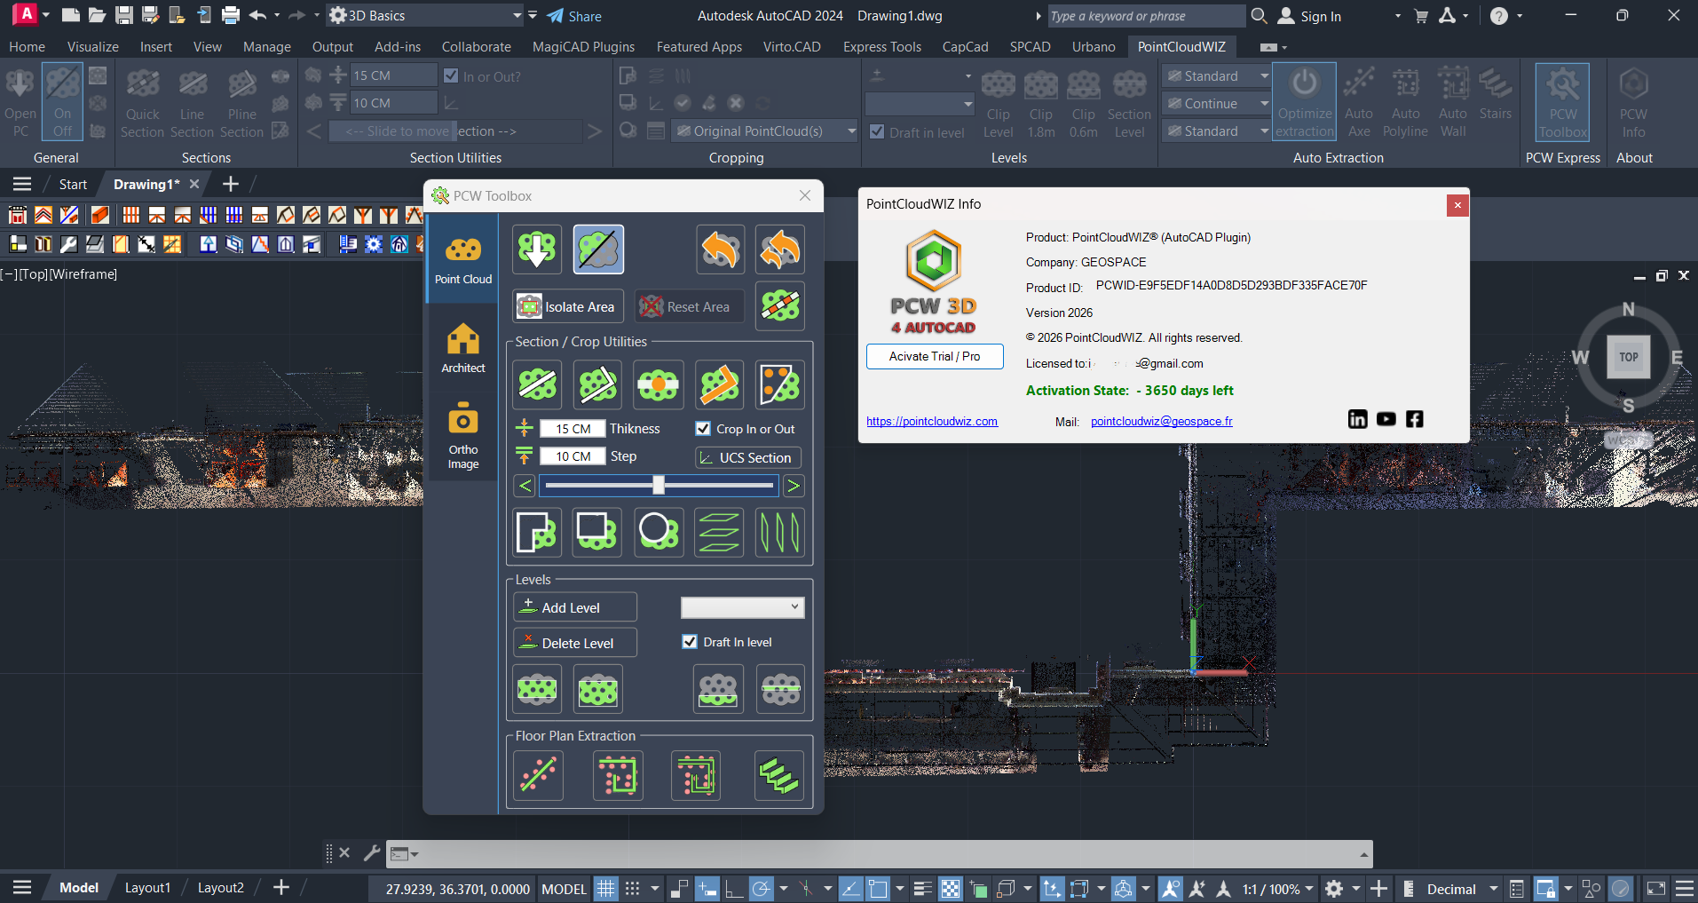
Task: Click the Delete Level button
Action: [x=575, y=643]
